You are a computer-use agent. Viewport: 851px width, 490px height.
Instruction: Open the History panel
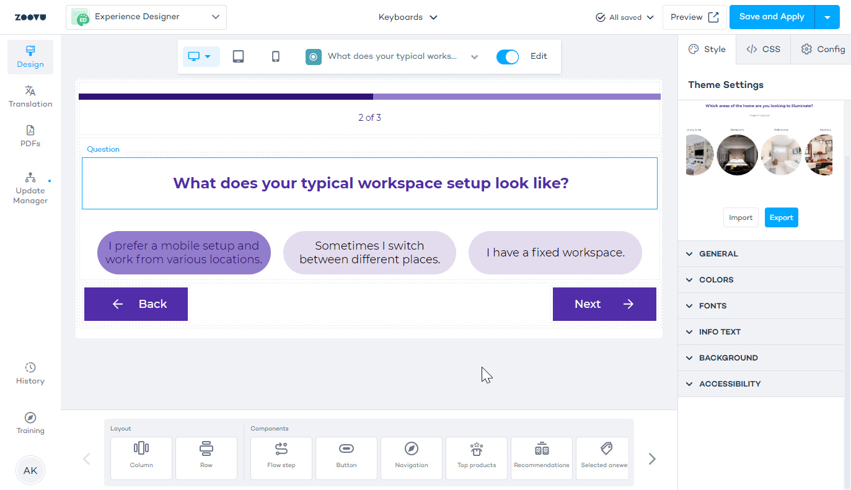pyautogui.click(x=30, y=372)
